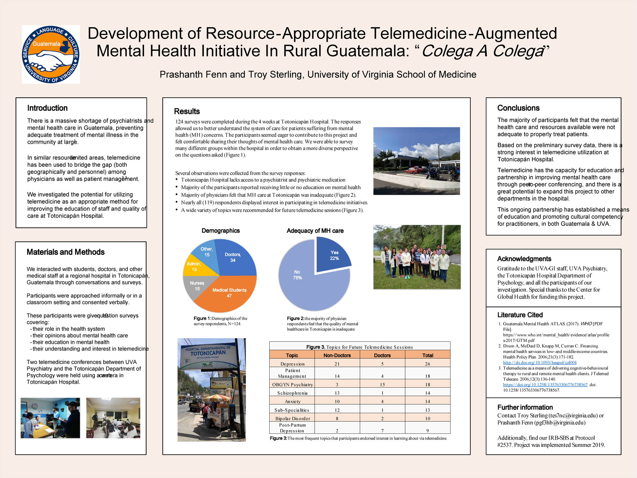Viewport: 637px width, 478px height.
Task: Click the Sub-Specialities topic cell
Action: click(292, 410)
